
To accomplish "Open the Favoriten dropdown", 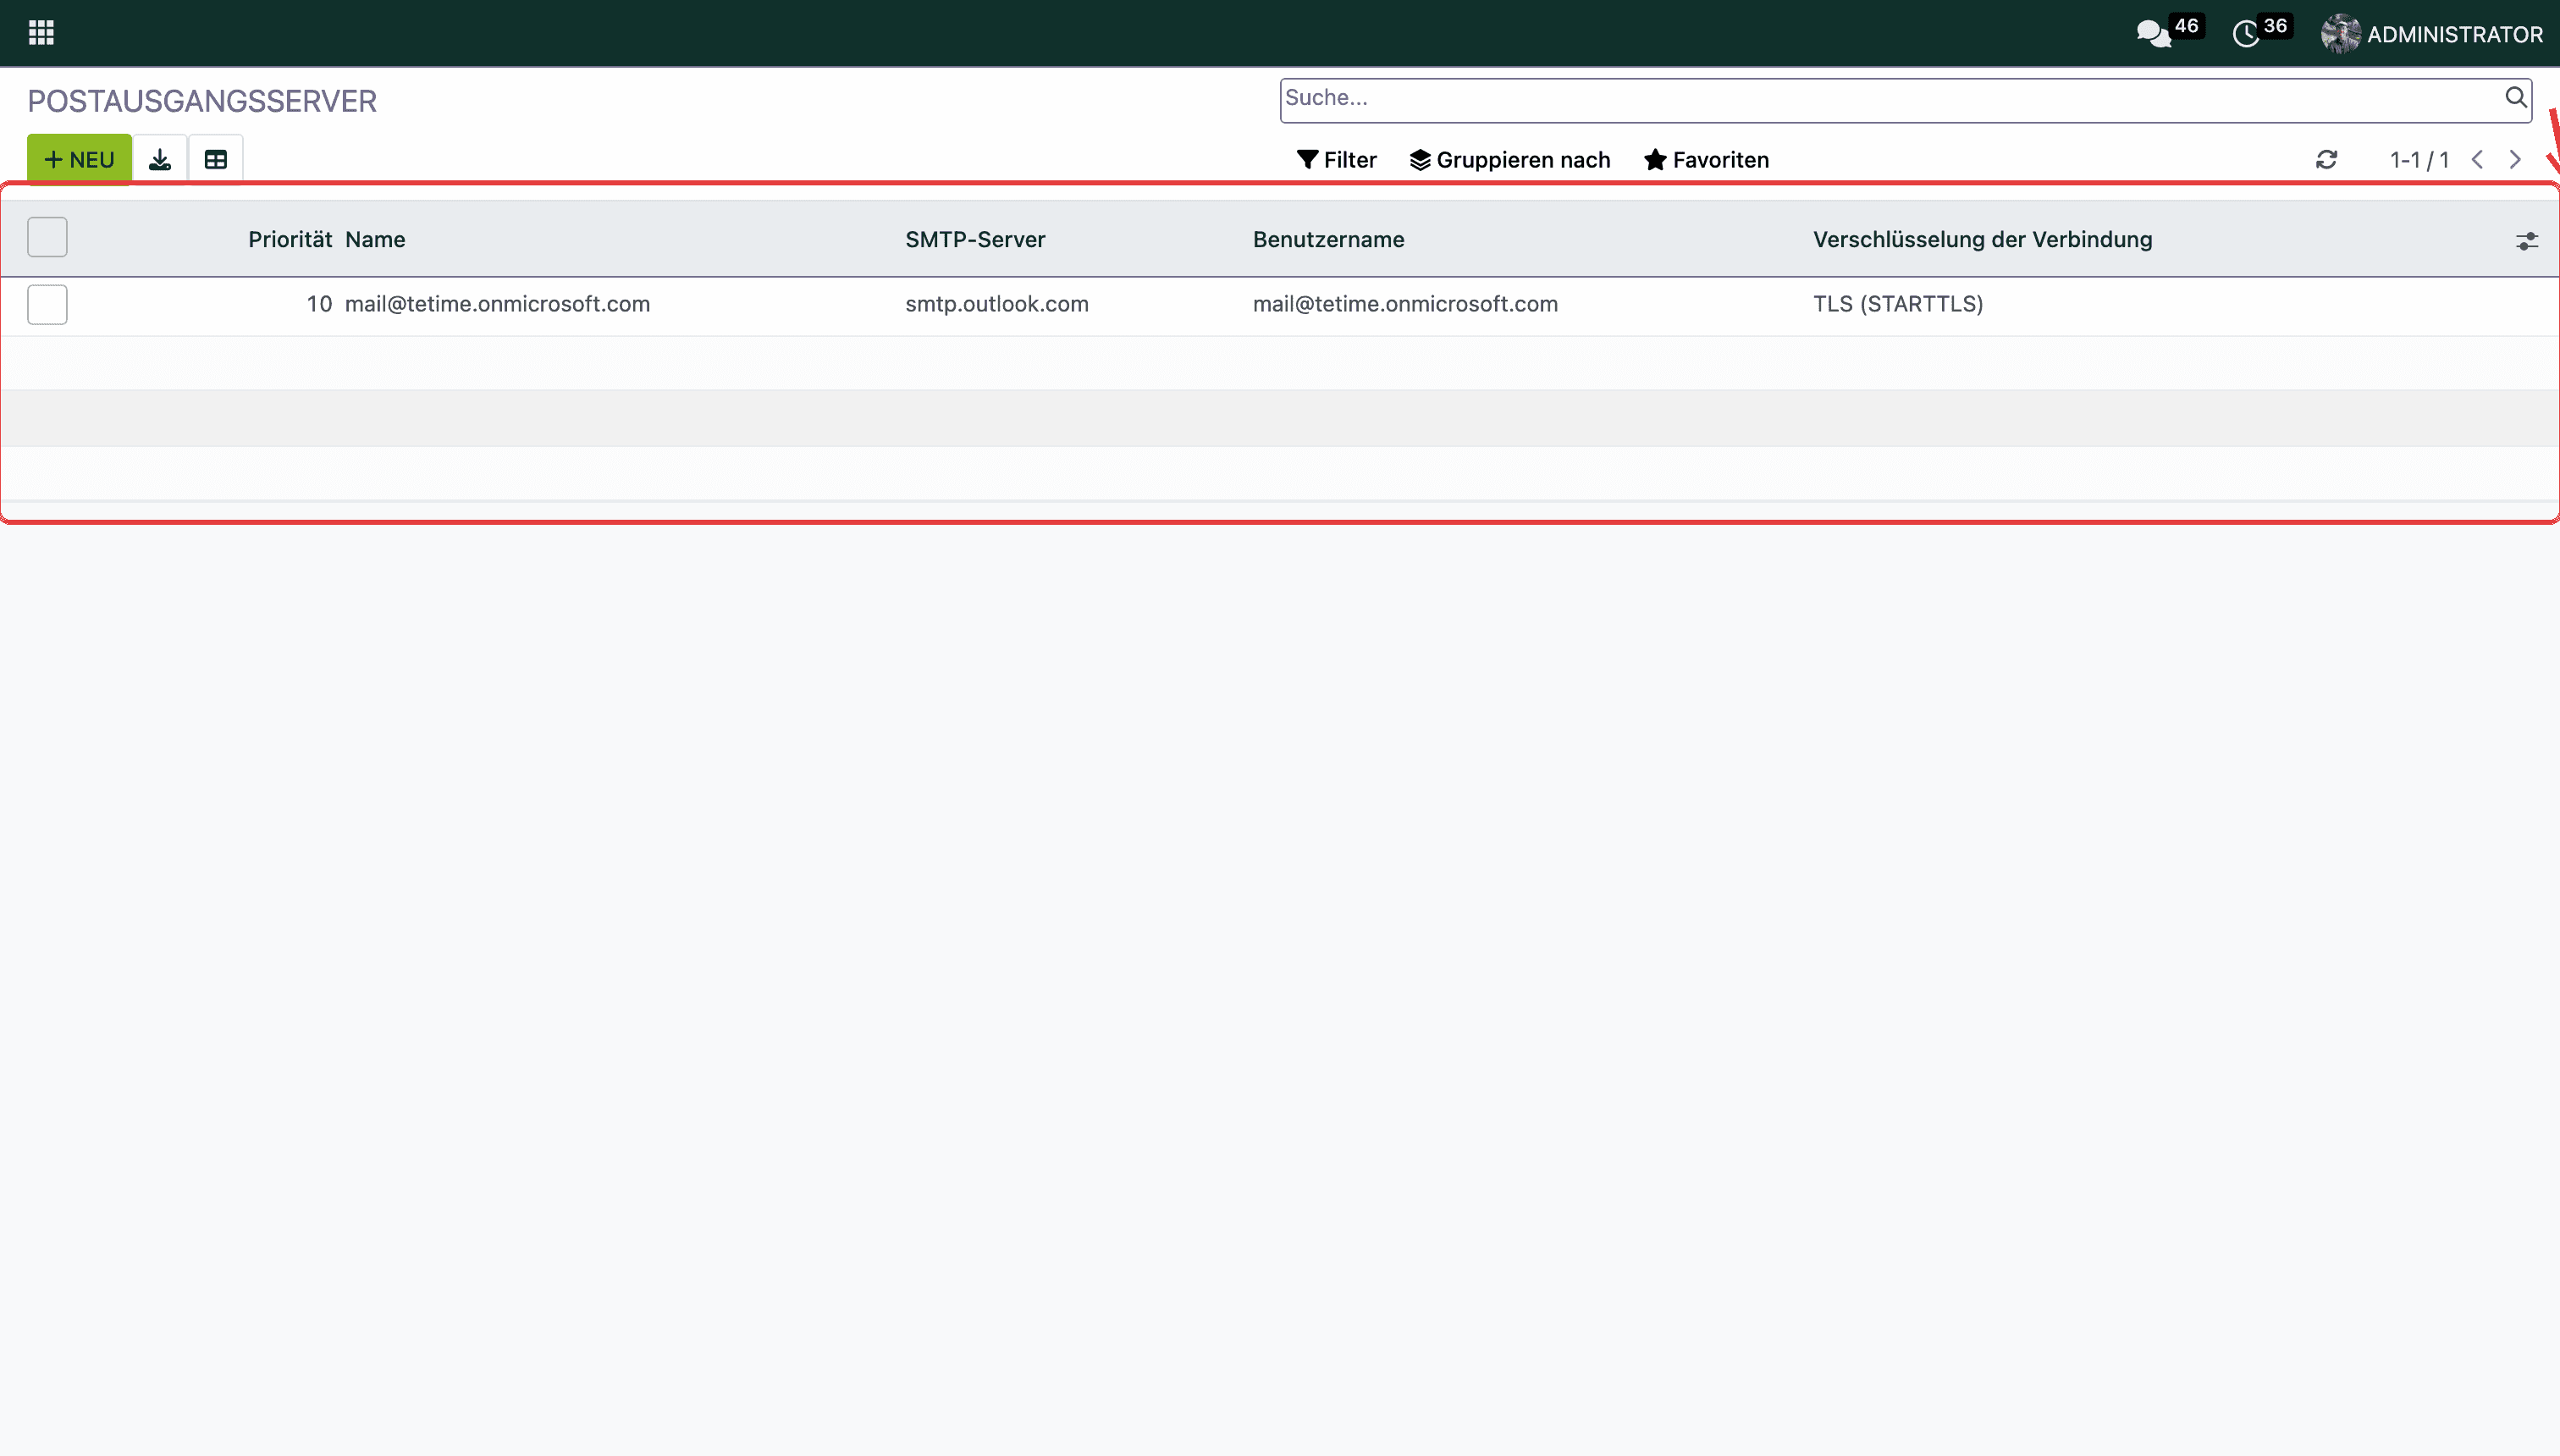I will (1706, 160).
